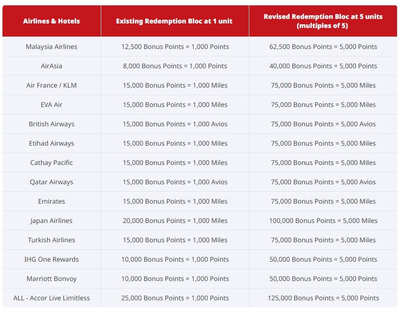Select the AirAsia row label
This screenshot has width=402, height=311.
[x=51, y=66]
